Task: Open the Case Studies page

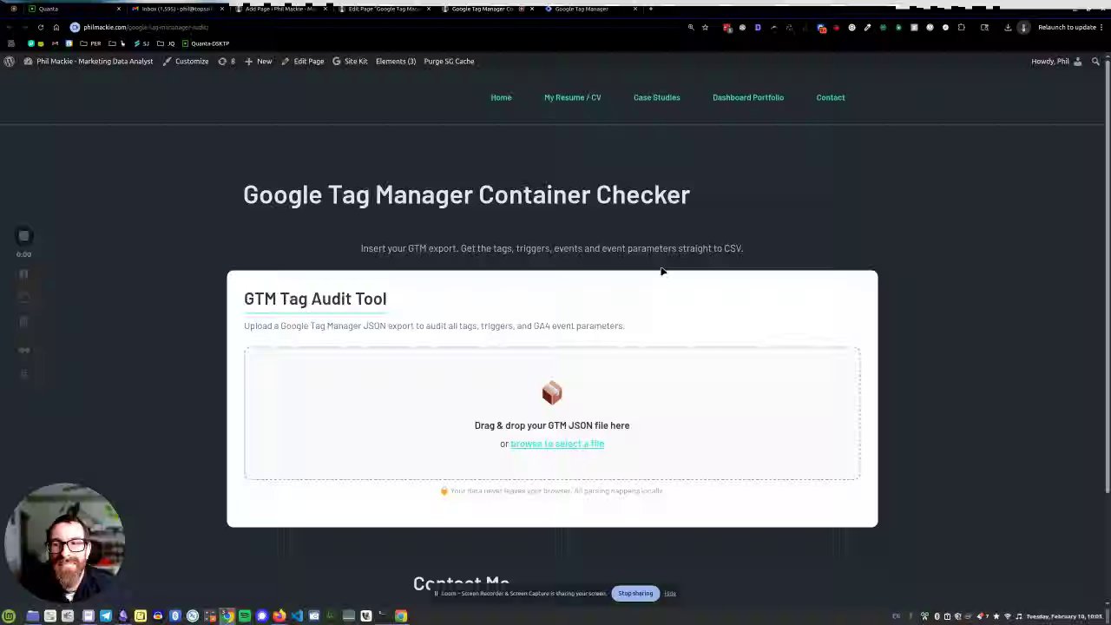Action: point(656,97)
